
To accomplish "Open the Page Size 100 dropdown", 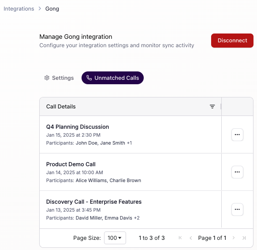I will (115, 238).
